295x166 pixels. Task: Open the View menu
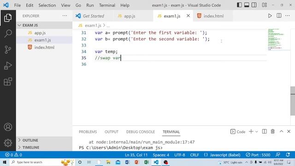point(65,5)
